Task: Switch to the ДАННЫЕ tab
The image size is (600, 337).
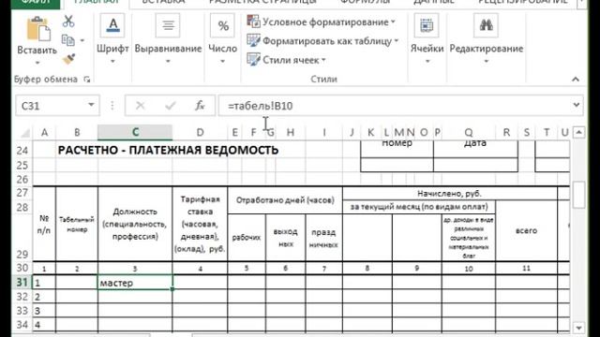Action: click(433, 2)
